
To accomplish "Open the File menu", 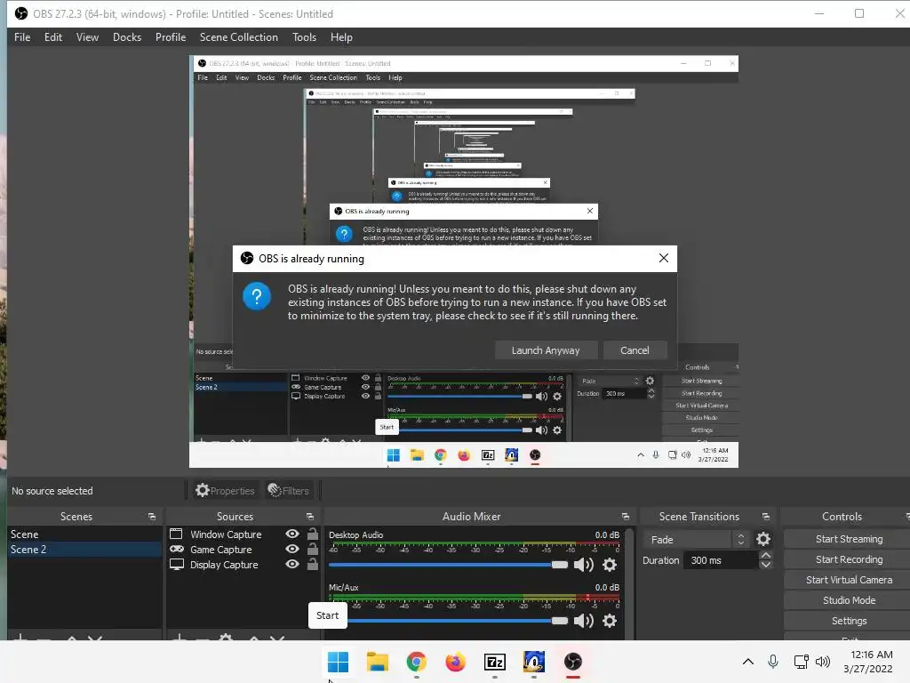I will (x=22, y=37).
